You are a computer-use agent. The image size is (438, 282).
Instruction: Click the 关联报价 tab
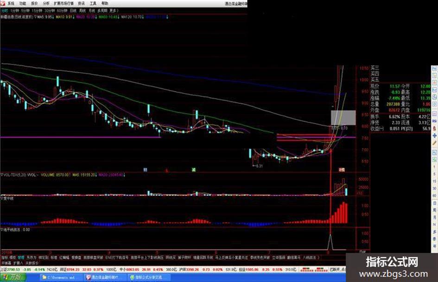pos(32,263)
